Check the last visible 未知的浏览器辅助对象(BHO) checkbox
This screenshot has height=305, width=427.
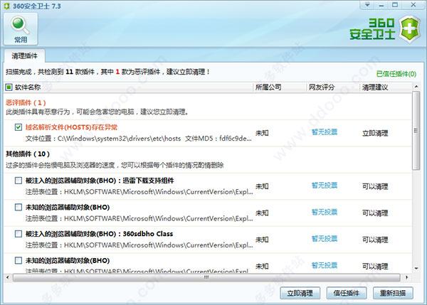tap(19, 260)
